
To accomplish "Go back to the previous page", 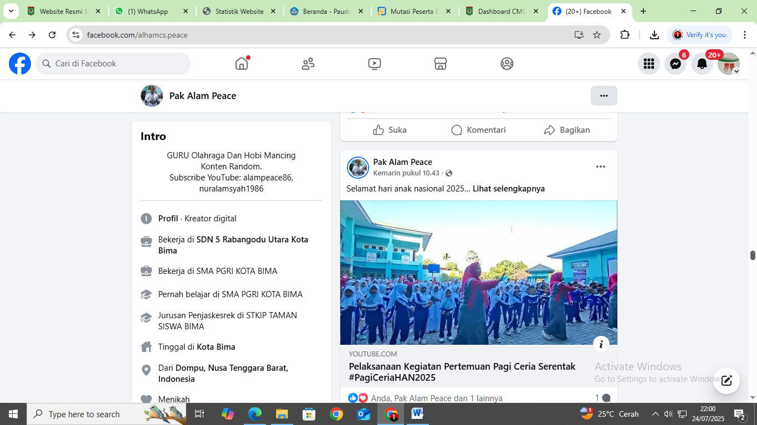I will coord(12,35).
